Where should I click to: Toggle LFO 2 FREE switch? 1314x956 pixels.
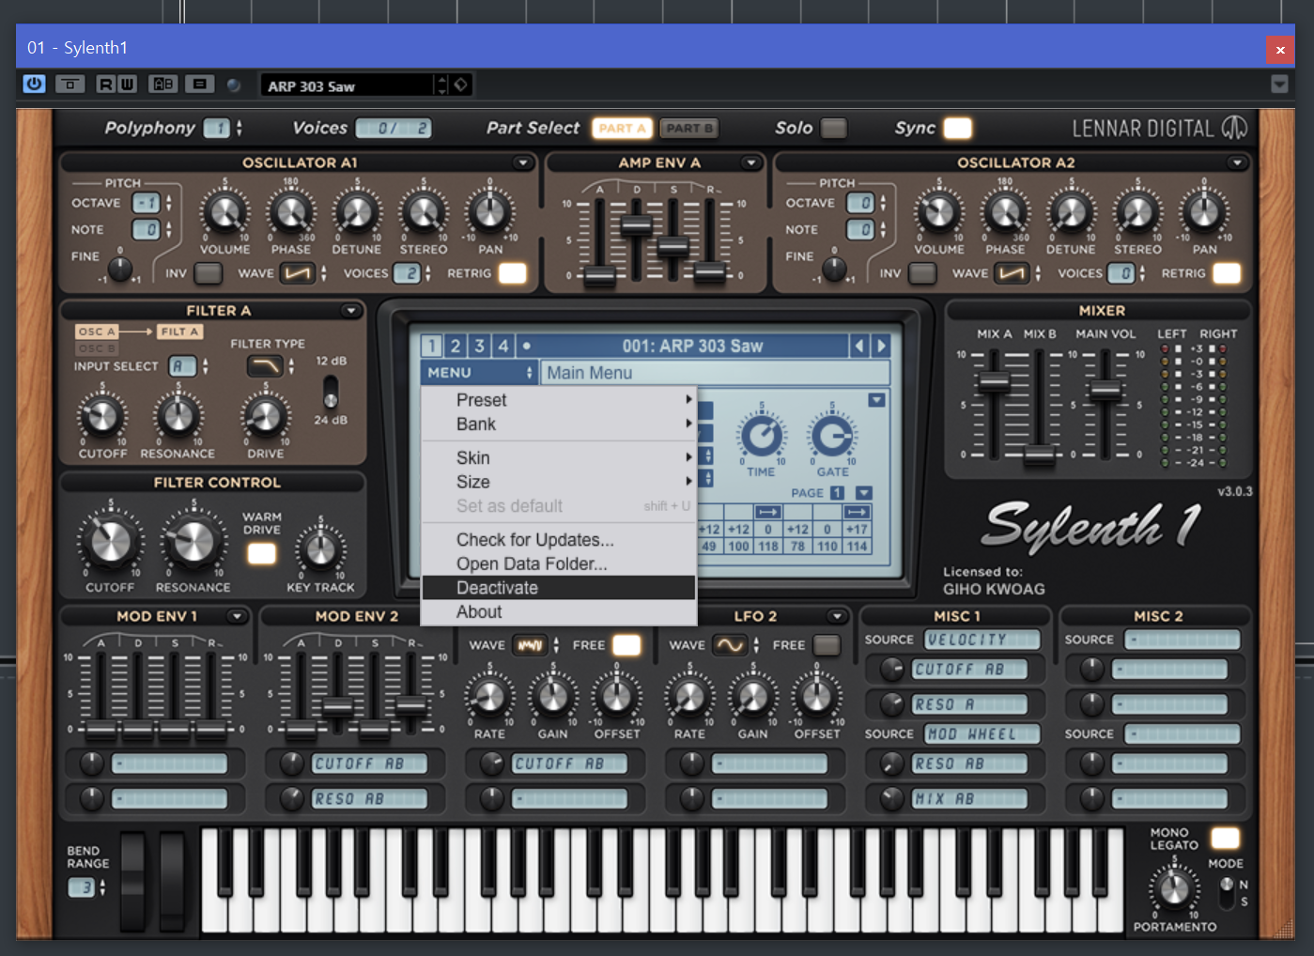pos(827,645)
